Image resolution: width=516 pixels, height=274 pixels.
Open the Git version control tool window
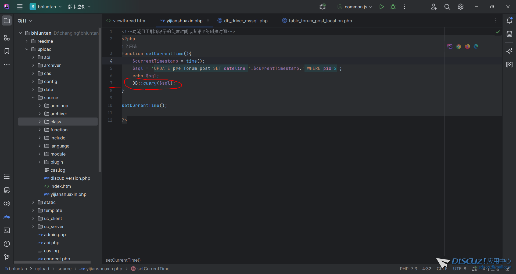click(7, 257)
